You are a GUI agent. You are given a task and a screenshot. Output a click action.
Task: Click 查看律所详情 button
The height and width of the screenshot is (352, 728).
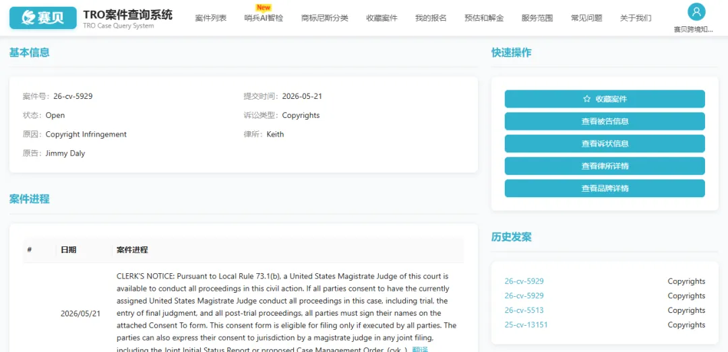point(605,166)
